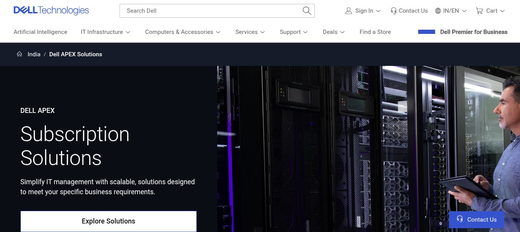The width and height of the screenshot is (520, 232).
Task: Click the Subscription Solutions heading
Action: point(75,146)
